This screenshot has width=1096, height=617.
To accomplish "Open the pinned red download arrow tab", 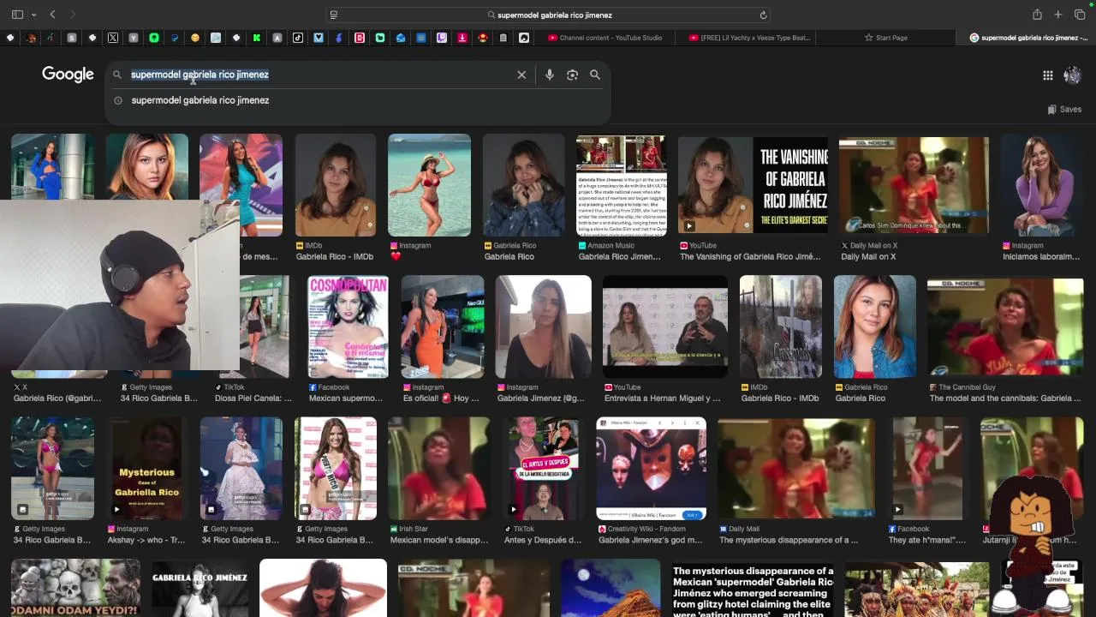I will click(x=462, y=38).
